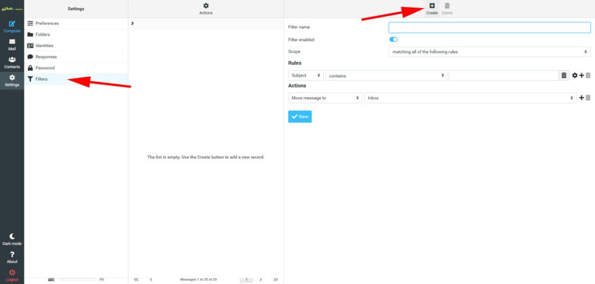Click the Filter name input field
595x284 pixels.
pyautogui.click(x=489, y=27)
